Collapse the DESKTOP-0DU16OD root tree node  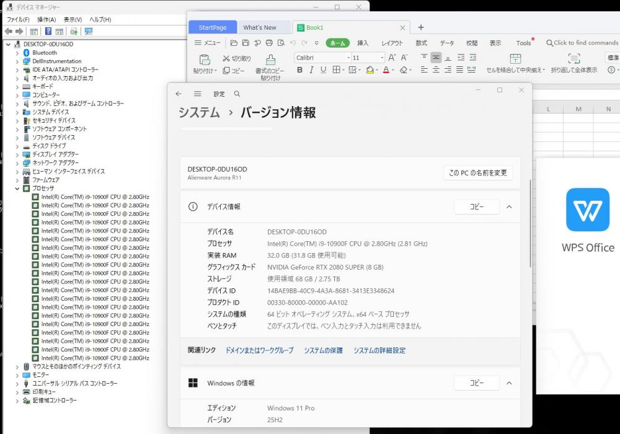(8, 44)
